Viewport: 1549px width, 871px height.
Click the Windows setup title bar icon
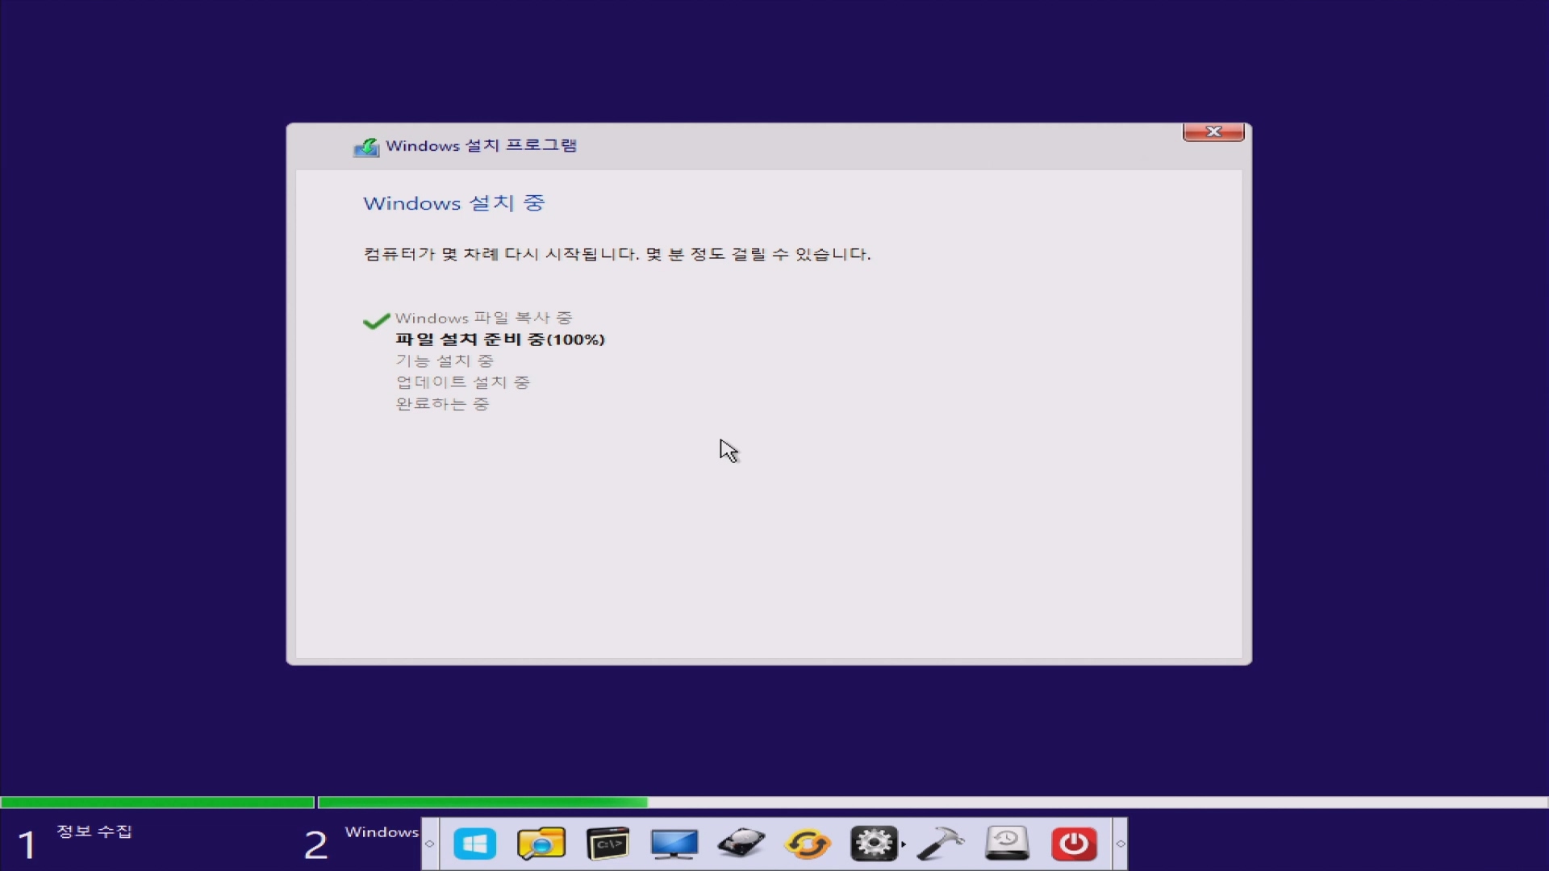366,147
